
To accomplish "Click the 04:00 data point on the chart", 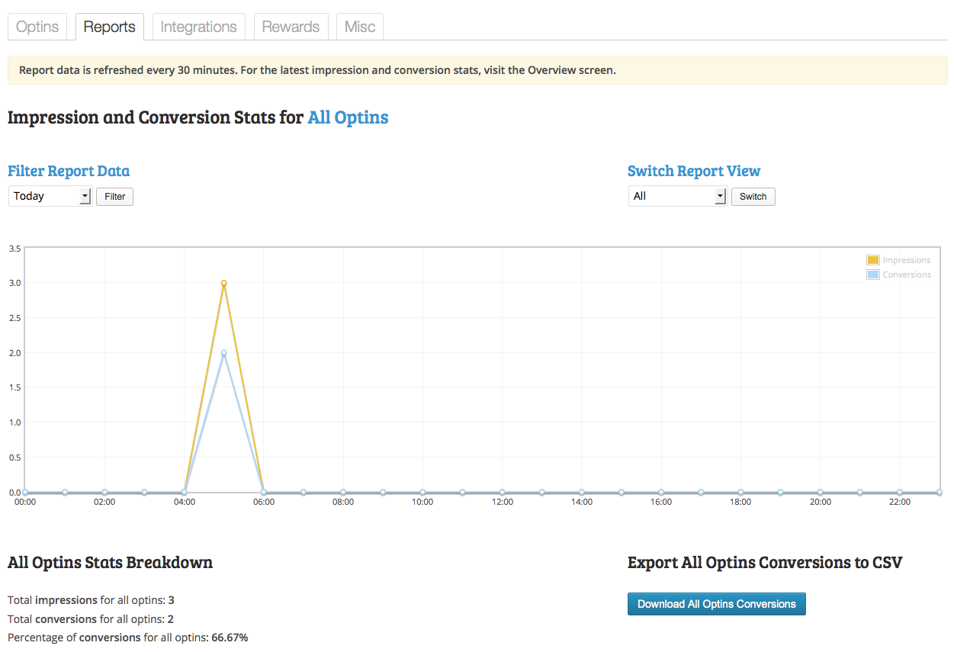I will [x=185, y=493].
